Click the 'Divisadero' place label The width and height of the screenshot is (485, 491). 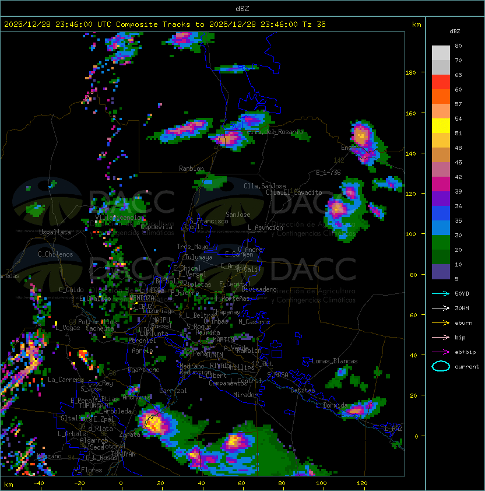259,289
